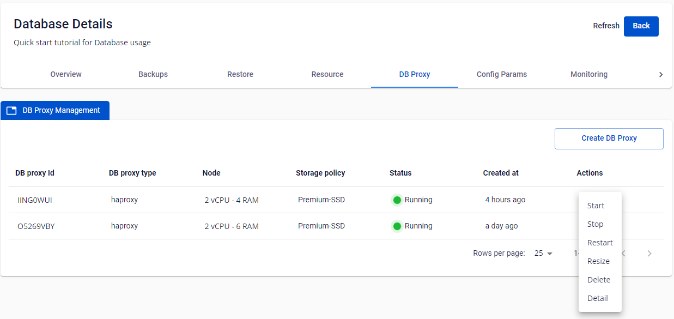Viewport: 674px width, 319px height.
Task: Click the DB Proxy Management panel icon
Action: [x=11, y=111]
